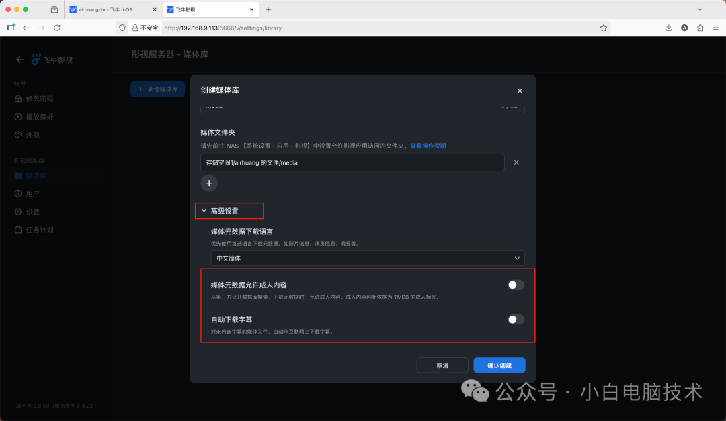Open 播放偏好 via the play icon
This screenshot has height=421, width=726.
(18, 116)
